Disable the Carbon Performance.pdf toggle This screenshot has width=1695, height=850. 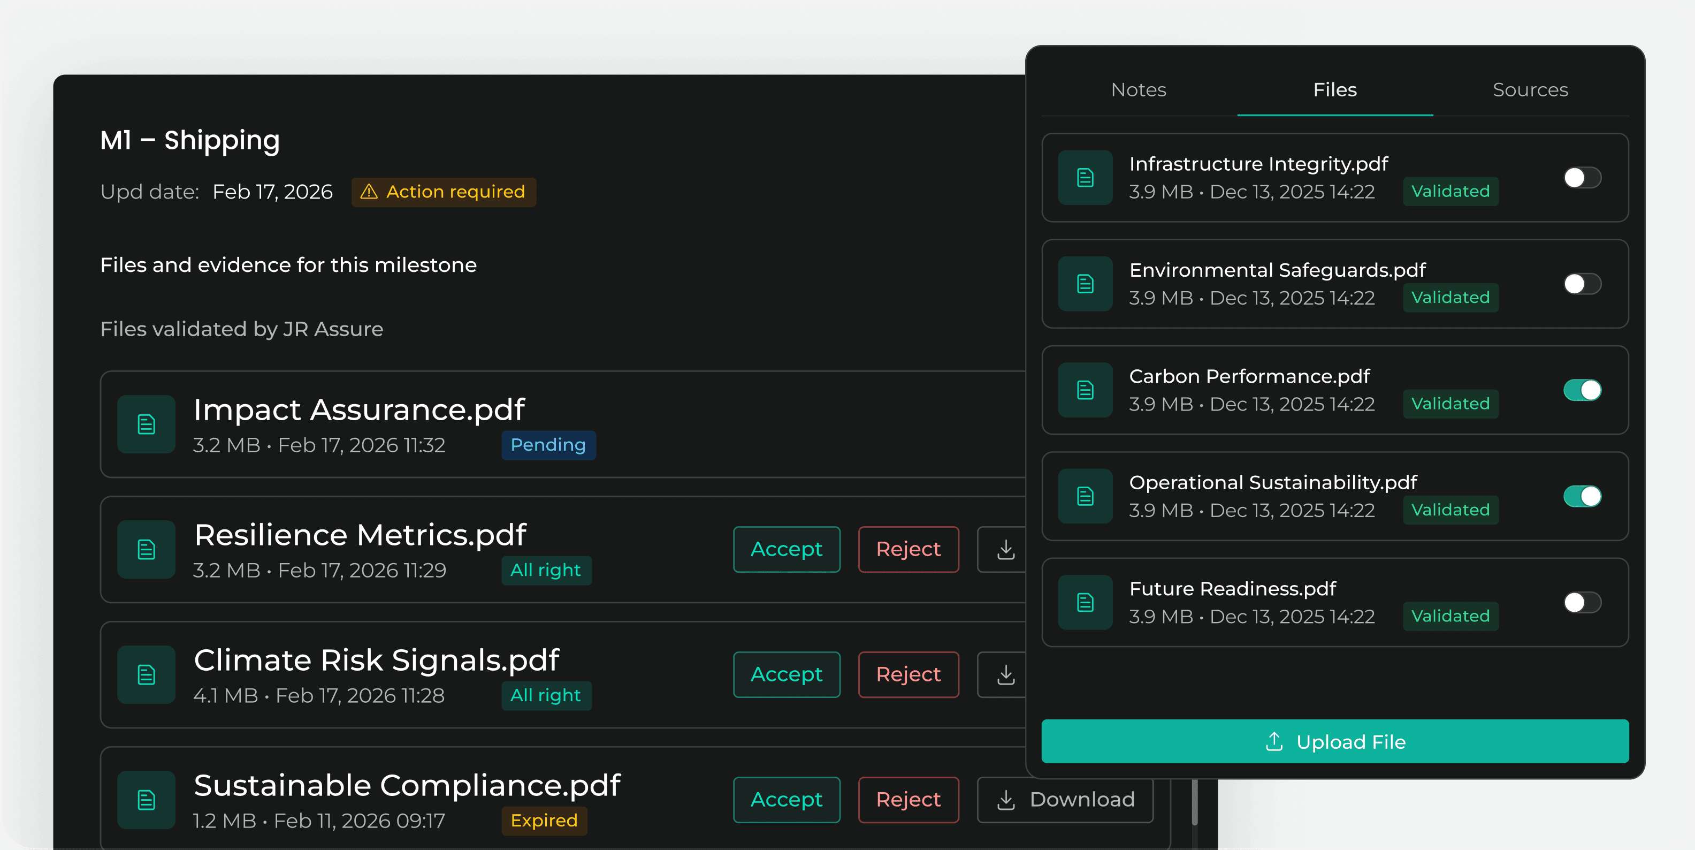click(x=1582, y=390)
